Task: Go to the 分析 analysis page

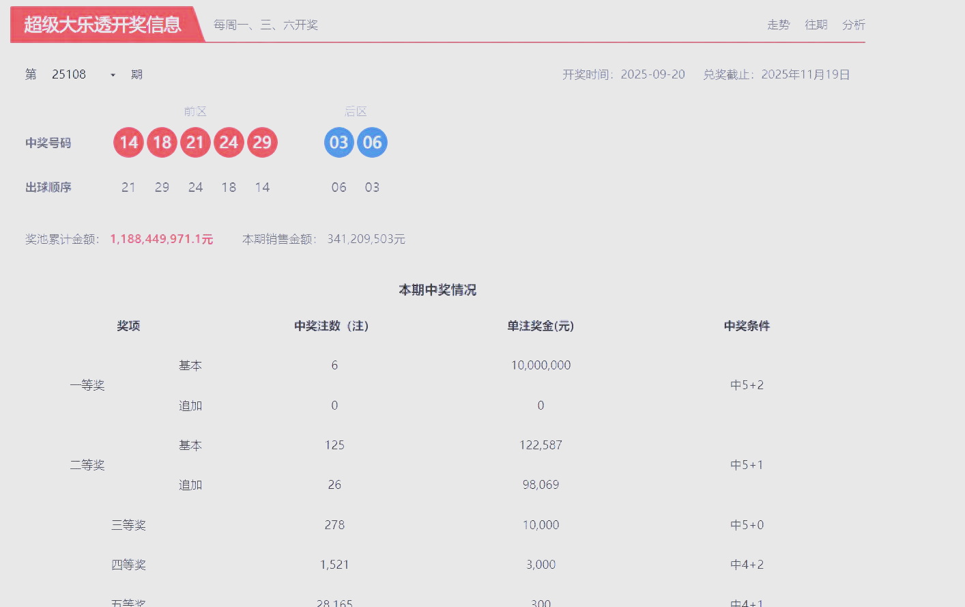Action: (x=853, y=25)
